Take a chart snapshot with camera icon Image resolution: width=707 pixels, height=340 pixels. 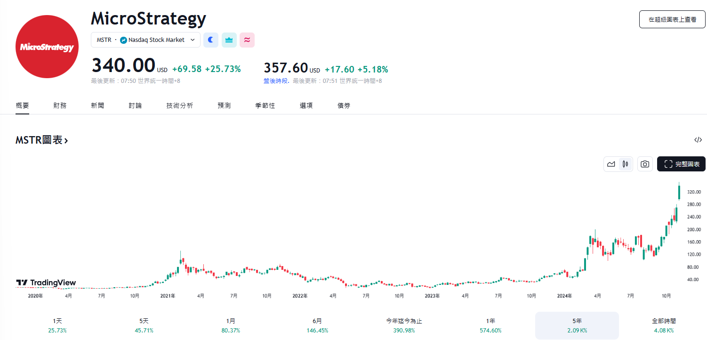644,164
